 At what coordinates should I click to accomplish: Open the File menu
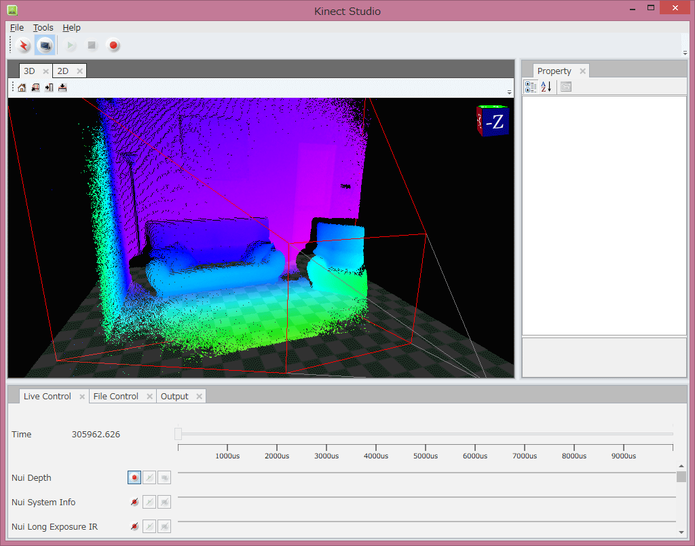[17, 27]
